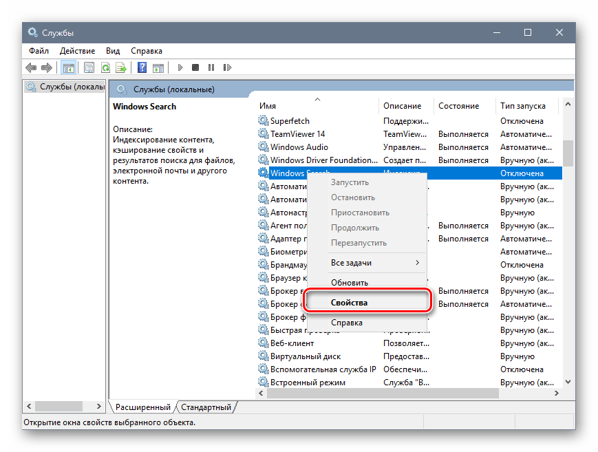Click the left tree pane scrollbar left arrow

click(x=29, y=406)
